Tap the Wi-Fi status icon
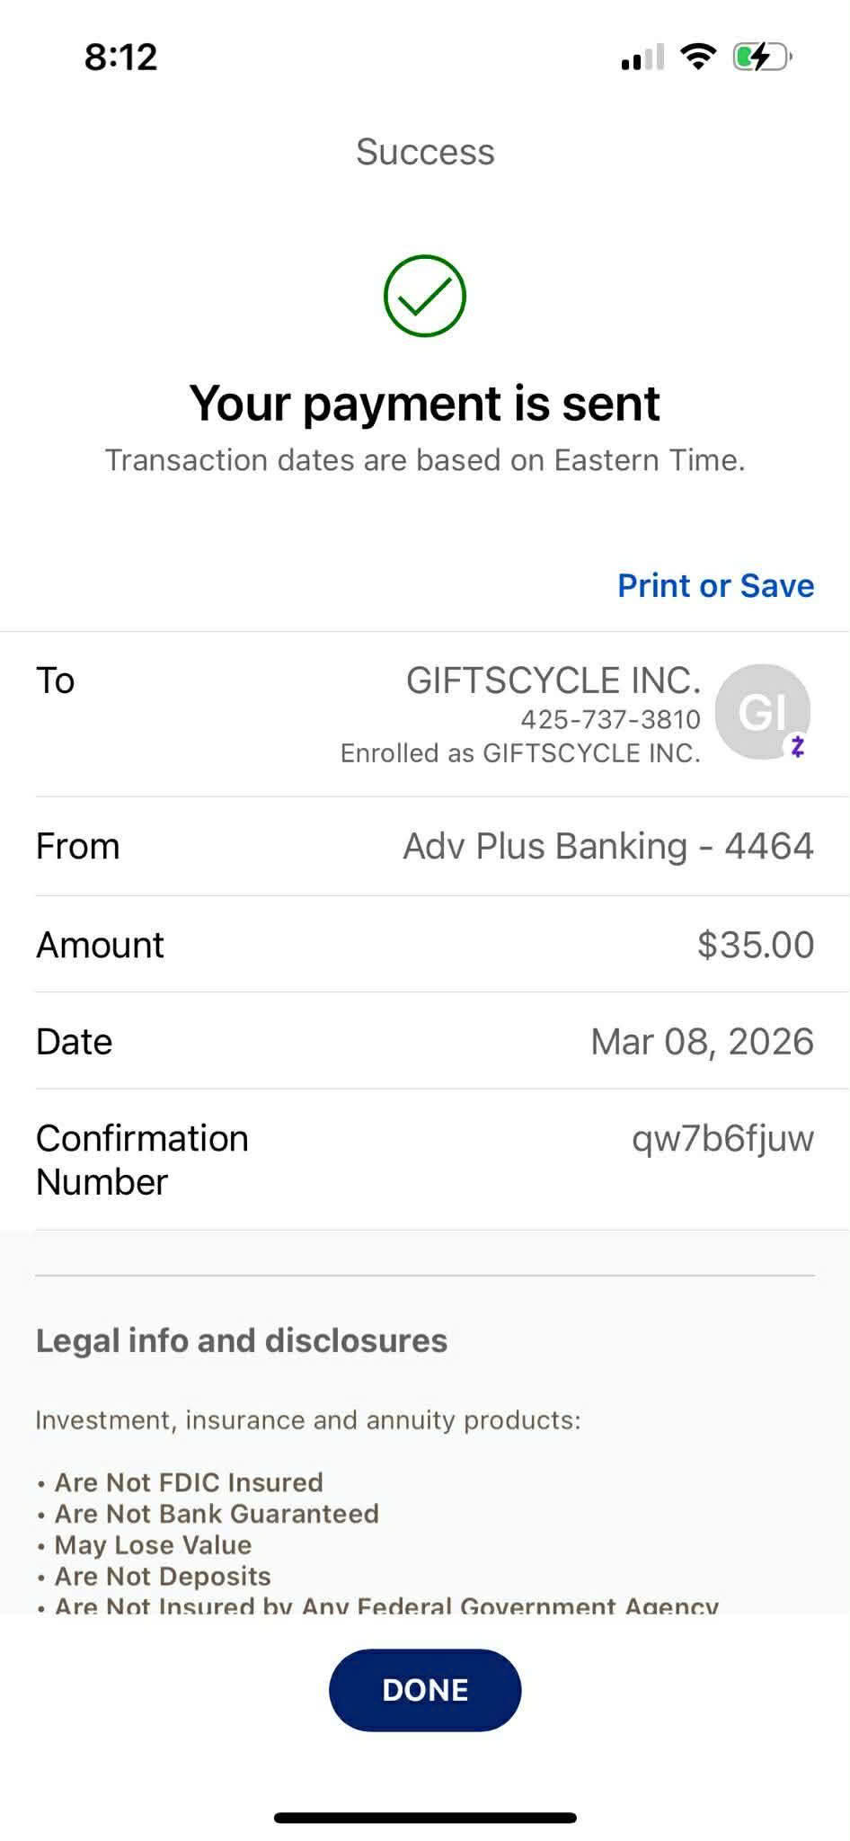 (x=698, y=57)
